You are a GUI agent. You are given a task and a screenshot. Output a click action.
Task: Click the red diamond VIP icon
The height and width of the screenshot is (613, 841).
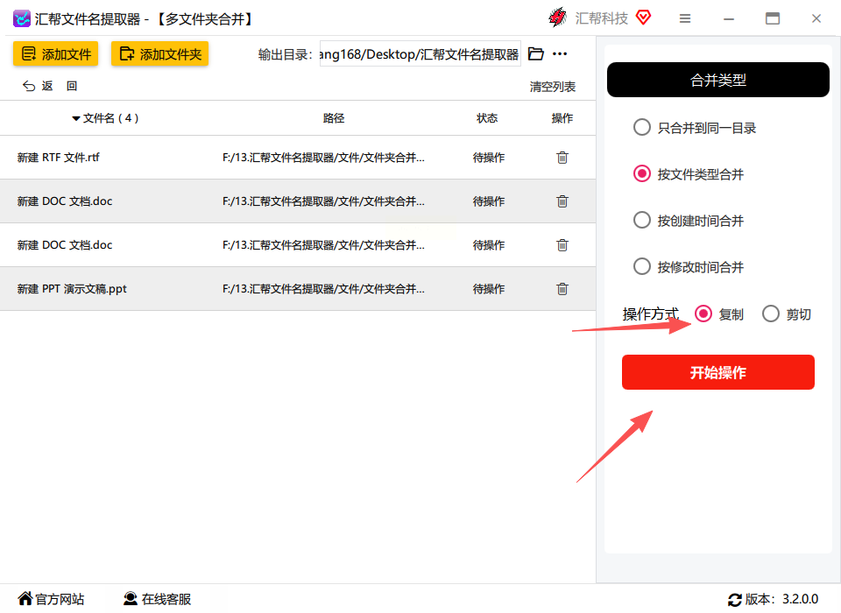pos(644,18)
